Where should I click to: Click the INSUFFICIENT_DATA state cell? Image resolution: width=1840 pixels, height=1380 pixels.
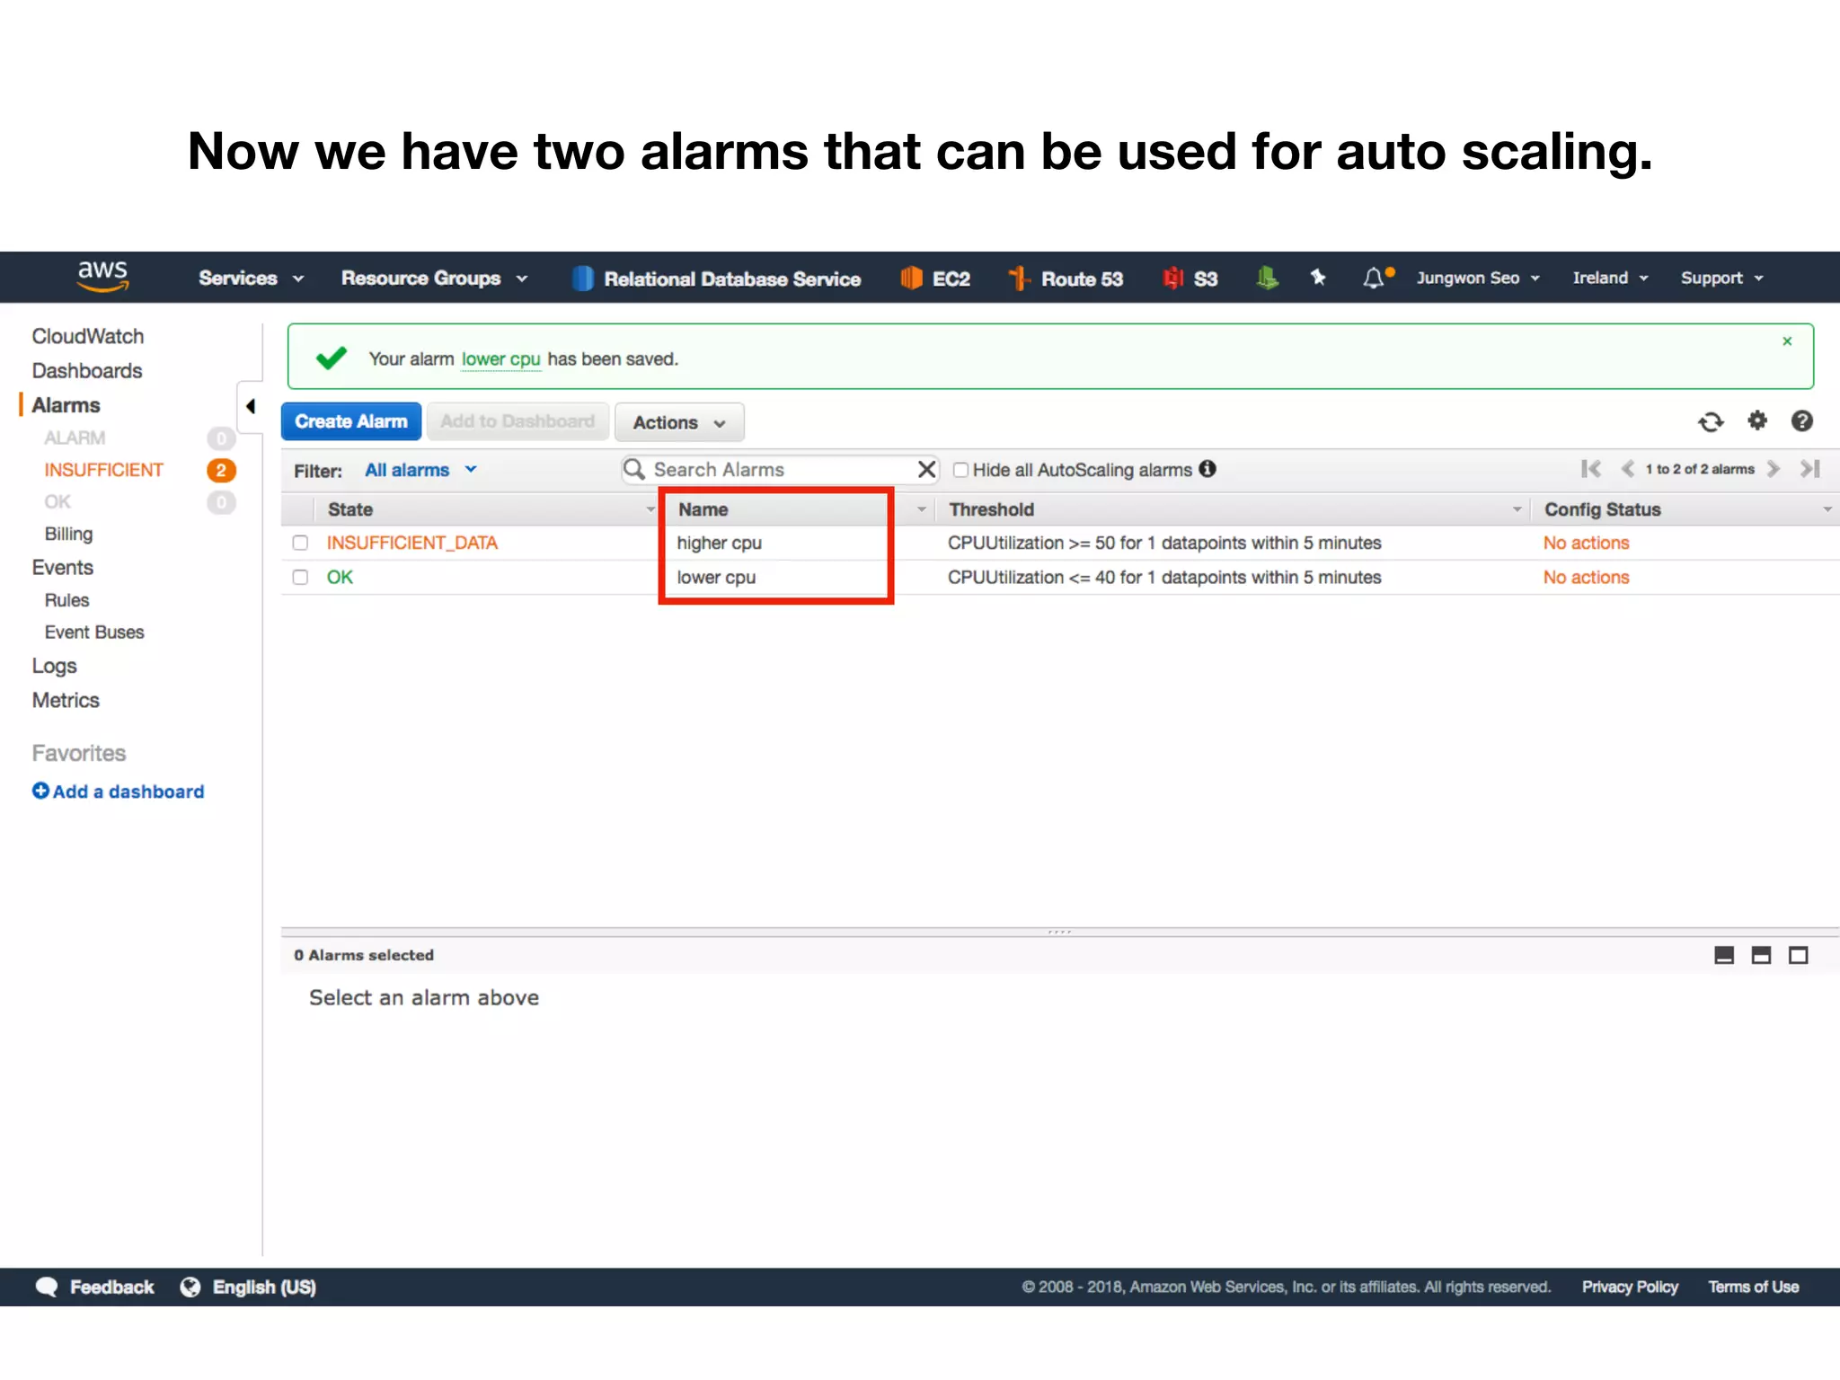tap(411, 543)
